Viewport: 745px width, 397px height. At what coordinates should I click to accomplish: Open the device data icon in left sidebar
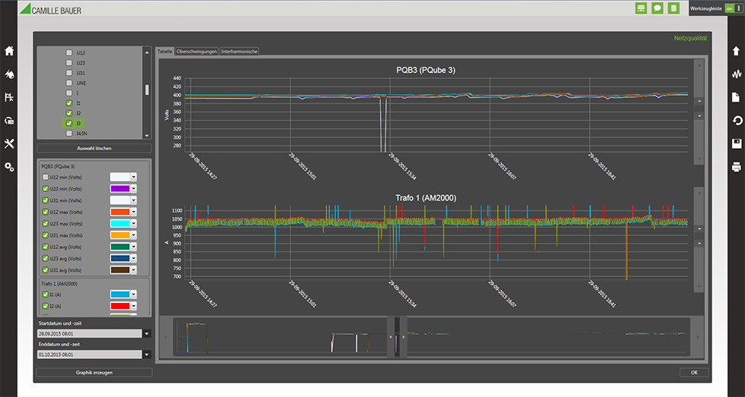coord(9,121)
